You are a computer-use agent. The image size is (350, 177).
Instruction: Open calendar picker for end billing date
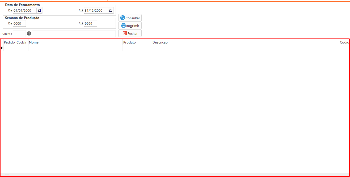tap(110, 10)
